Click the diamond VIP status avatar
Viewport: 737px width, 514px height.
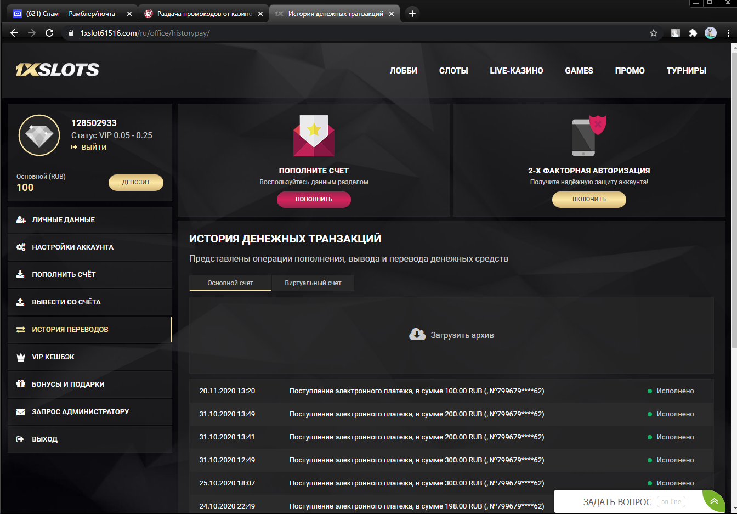(39, 135)
